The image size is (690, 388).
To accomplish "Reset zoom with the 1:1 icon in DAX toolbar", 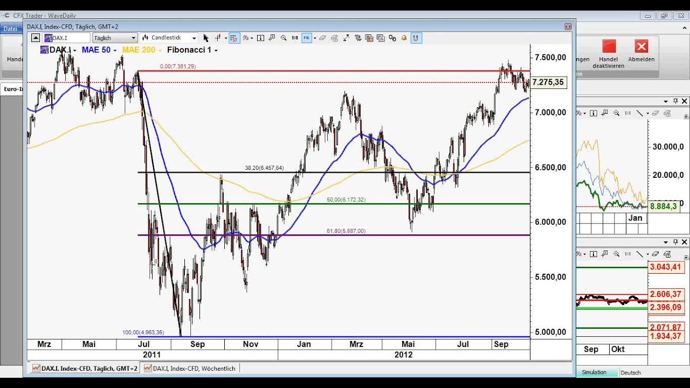I will pos(294,38).
